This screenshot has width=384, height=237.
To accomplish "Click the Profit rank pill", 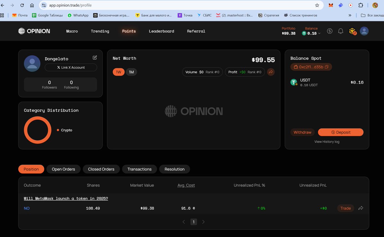I will [x=245, y=72].
